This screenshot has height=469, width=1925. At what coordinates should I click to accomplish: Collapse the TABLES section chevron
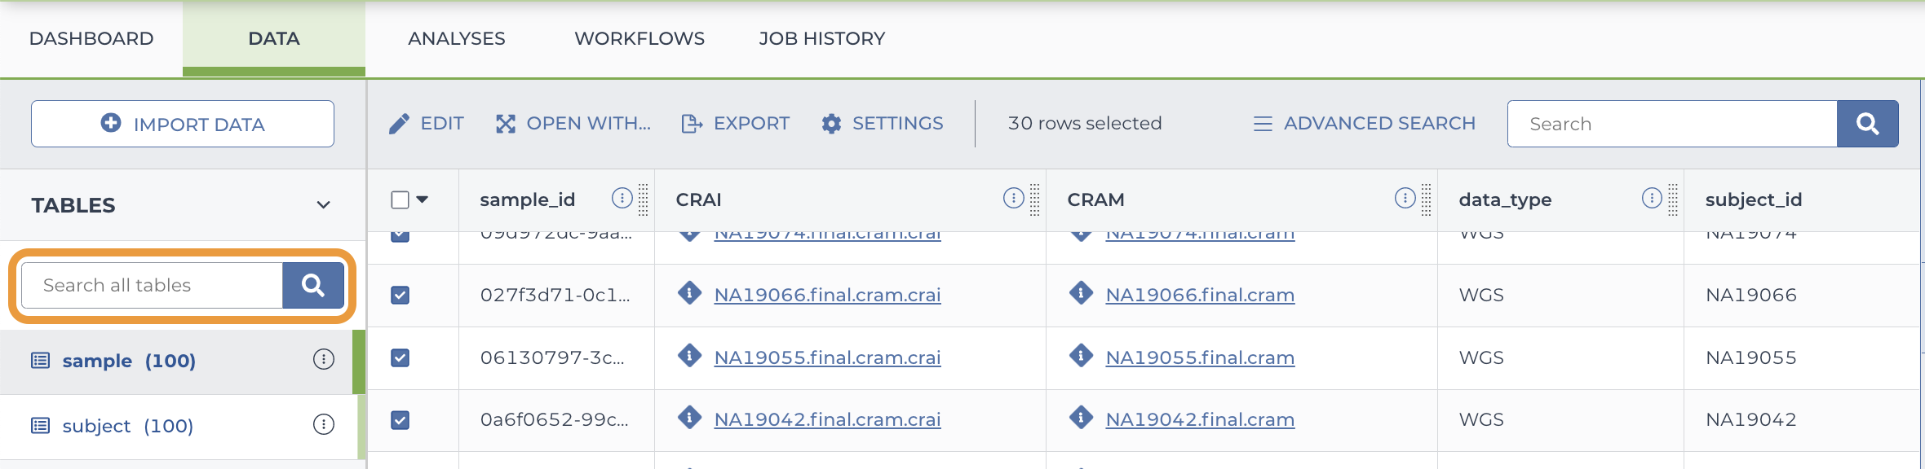pos(324,205)
